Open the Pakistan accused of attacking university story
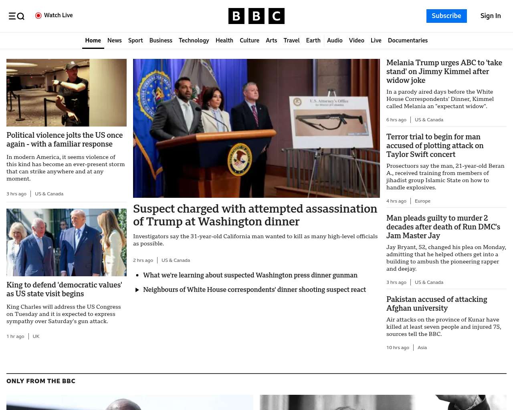This screenshot has width=513, height=410. (x=436, y=303)
